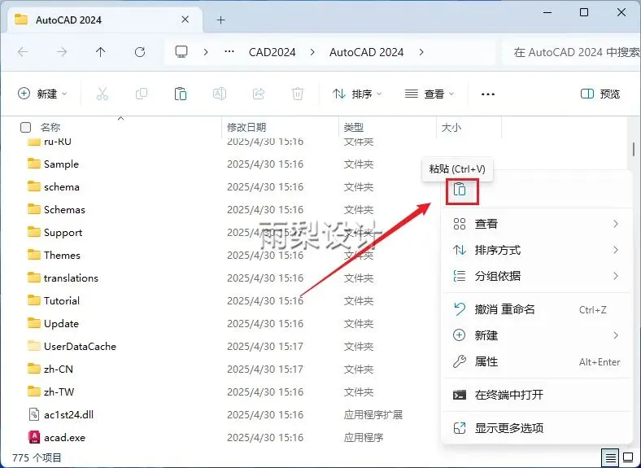Select the Sample folder icon
641x468 pixels.
click(34, 164)
